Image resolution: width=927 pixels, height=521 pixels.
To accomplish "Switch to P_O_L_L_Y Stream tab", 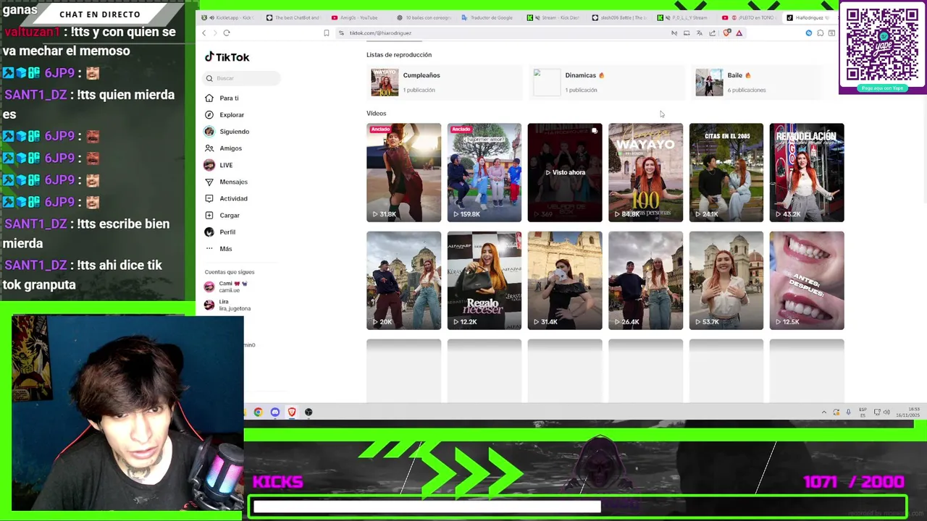I will (x=684, y=17).
